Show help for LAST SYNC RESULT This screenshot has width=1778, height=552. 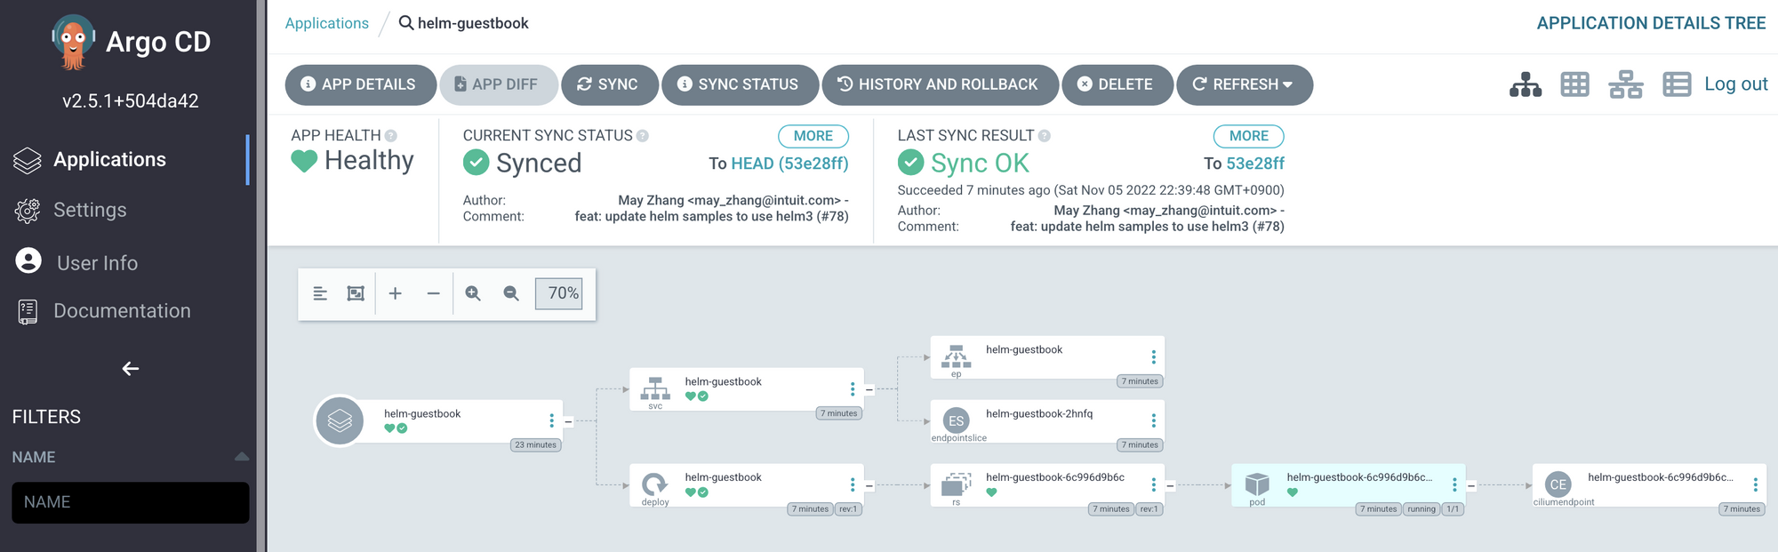1045,136
